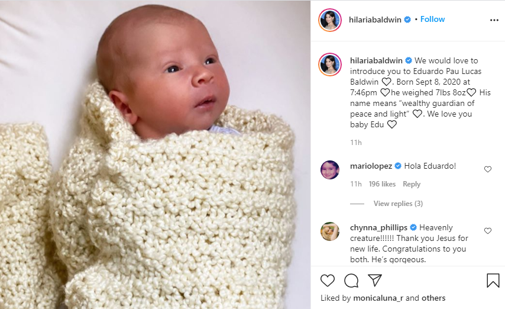
Task: Open monicaluna_r profile from likes
Action: [378, 298]
